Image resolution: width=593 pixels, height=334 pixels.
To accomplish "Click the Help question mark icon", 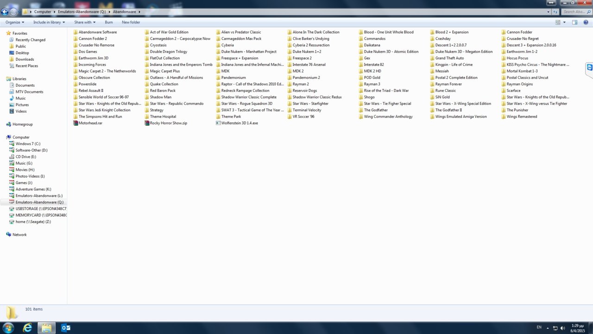I will 586,22.
